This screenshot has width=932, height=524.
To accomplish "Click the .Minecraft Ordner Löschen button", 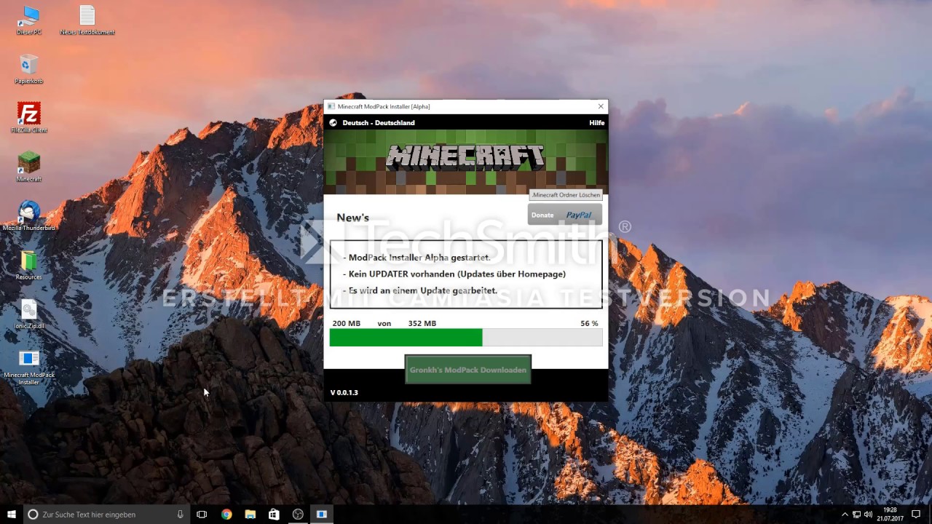I will click(x=566, y=195).
